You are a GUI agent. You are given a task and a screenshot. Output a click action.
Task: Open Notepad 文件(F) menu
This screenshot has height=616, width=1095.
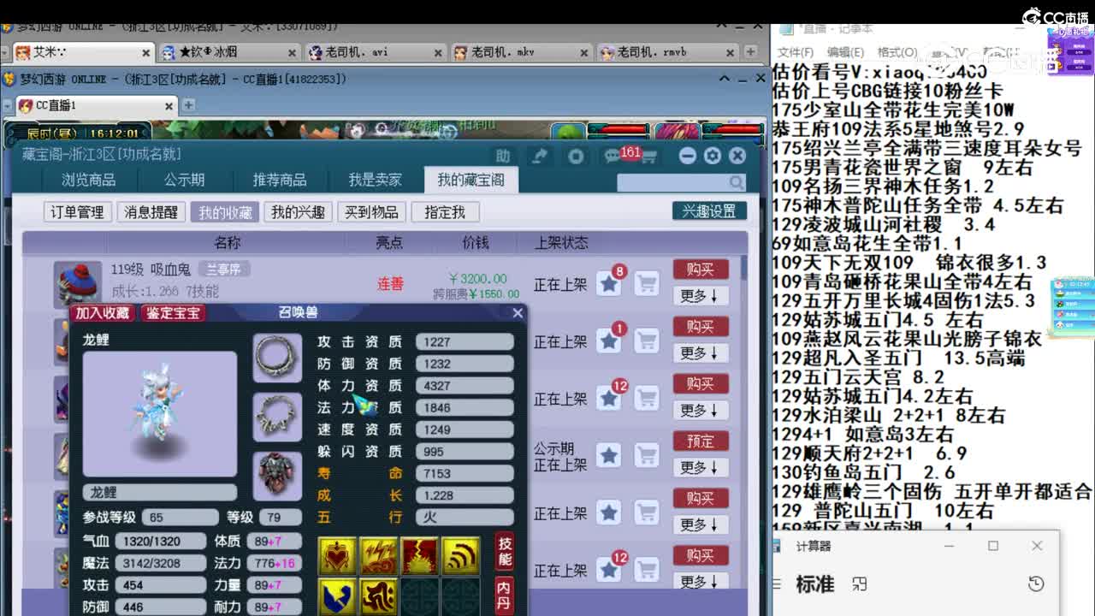coord(796,52)
